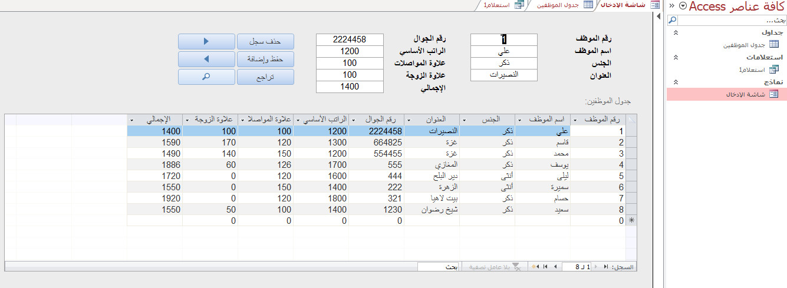This screenshot has width=787, height=288.
Task: Click the table icon on جدول الموظفين tab
Action: pyautogui.click(x=588, y=5)
